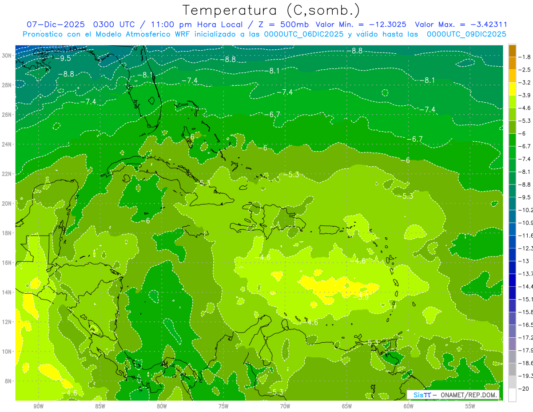Click the yellow colorbar swatch between -3.2 and -3.9
This screenshot has height=412, width=533.
pos(512,89)
